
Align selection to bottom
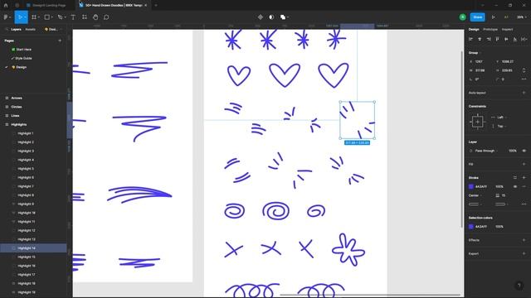[515, 39]
